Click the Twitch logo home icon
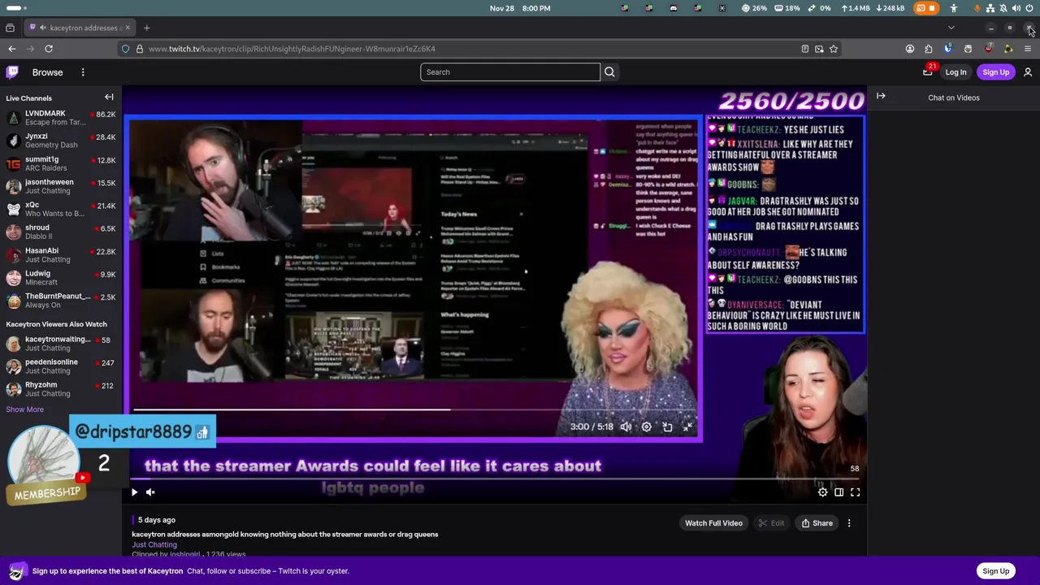1040x585 pixels. [12, 72]
